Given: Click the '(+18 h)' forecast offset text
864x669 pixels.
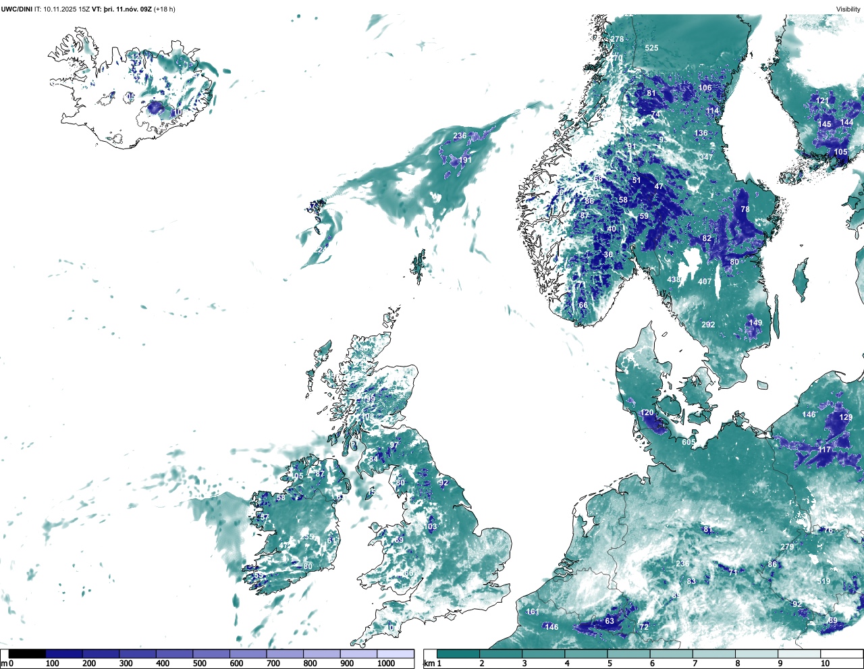Looking at the screenshot, I should 165,9.
